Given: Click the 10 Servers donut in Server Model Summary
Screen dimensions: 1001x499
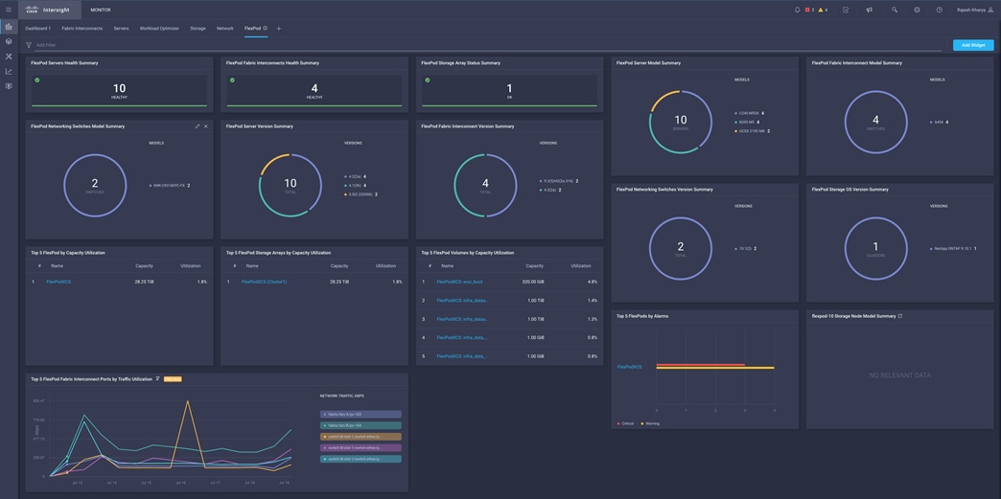Looking at the screenshot, I should click(681, 122).
